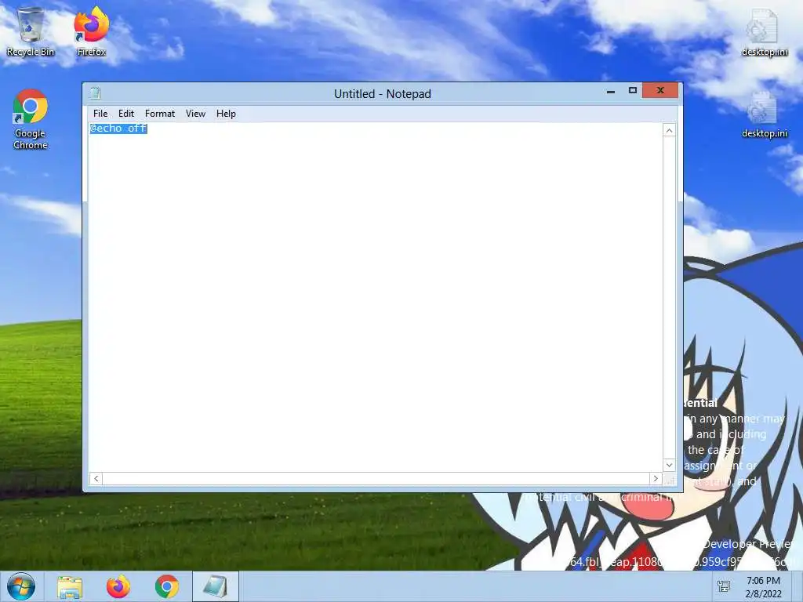Select the Google Chrome desktop shortcut
Image resolution: width=803 pixels, height=602 pixels.
[x=31, y=119]
